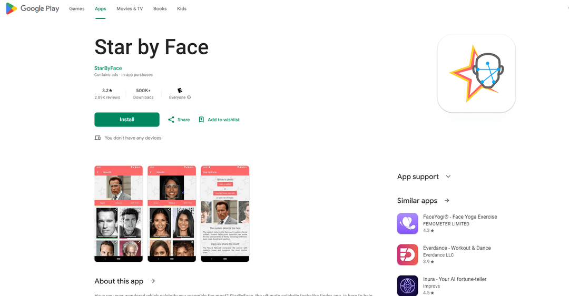Open the StarByFace developer link
Screen dimensions: 569x296
[108, 68]
